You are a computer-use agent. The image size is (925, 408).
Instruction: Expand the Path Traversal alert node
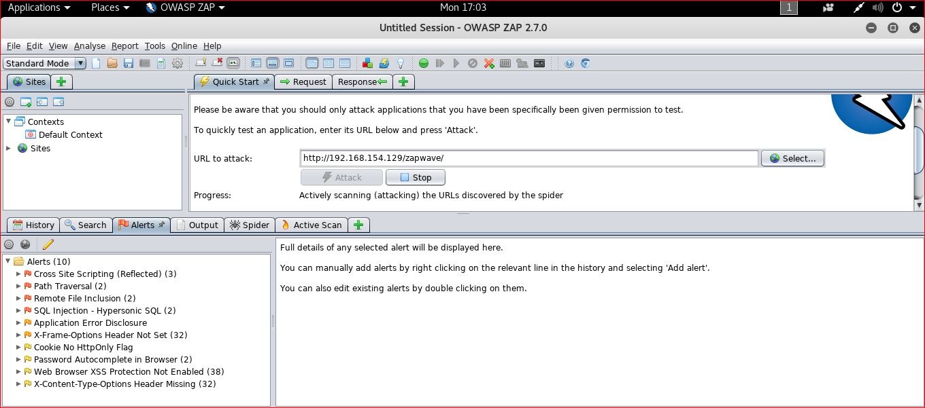(18, 286)
